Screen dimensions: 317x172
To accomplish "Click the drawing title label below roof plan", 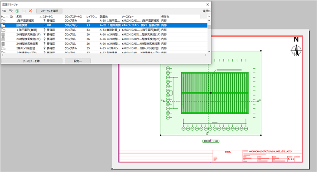I will click(x=211, y=141).
